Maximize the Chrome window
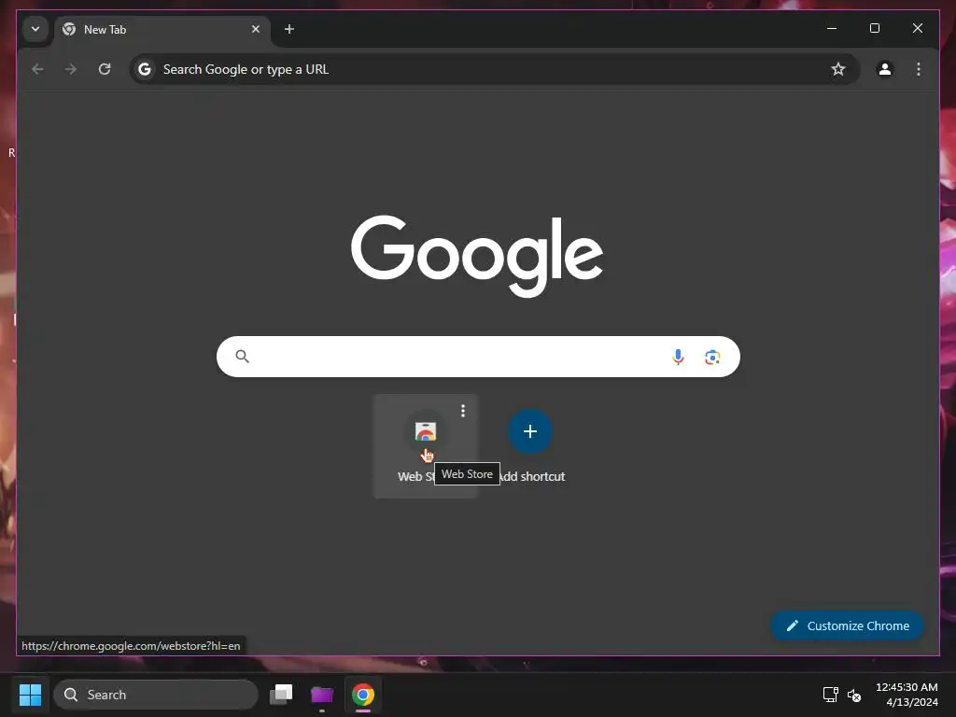This screenshot has height=717, width=956. 874,28
